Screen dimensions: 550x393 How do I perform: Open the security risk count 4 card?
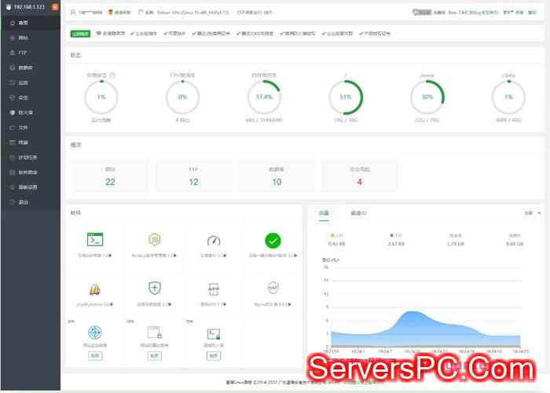point(359,176)
